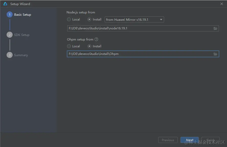
Task: Click the Ohpm setup help question mark
Action: pos(96,39)
